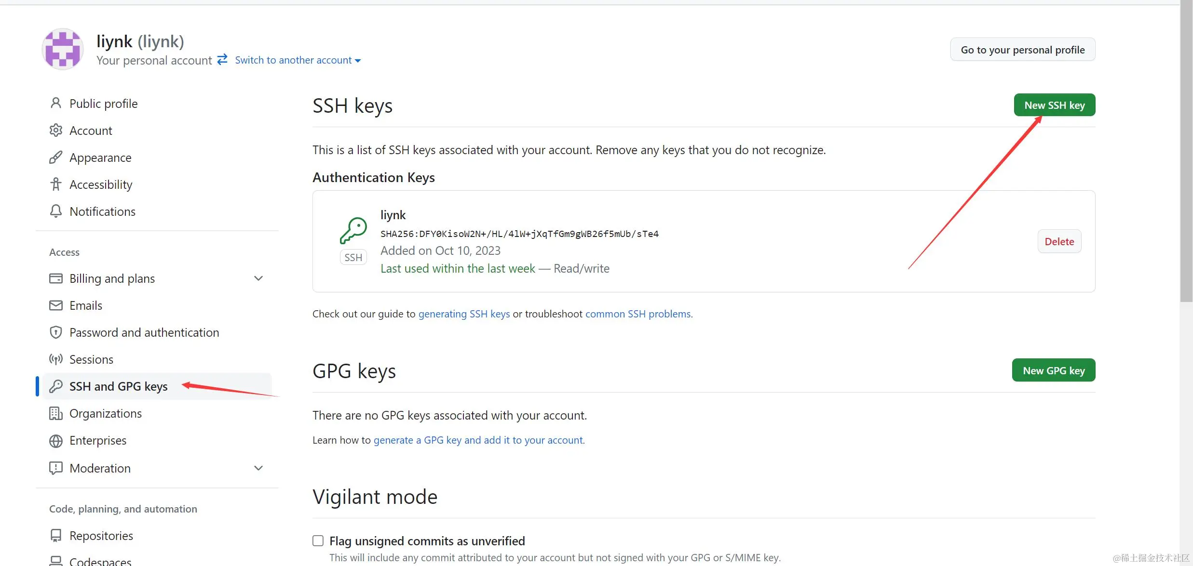
Task: Expand the Billing and plans section
Action: coord(258,278)
